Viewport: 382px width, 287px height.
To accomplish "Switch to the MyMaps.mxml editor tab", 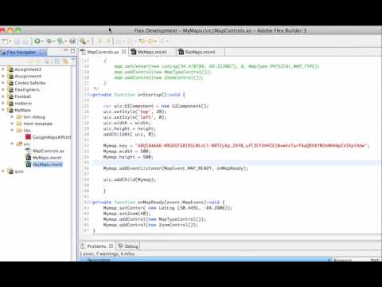I will [x=152, y=52].
